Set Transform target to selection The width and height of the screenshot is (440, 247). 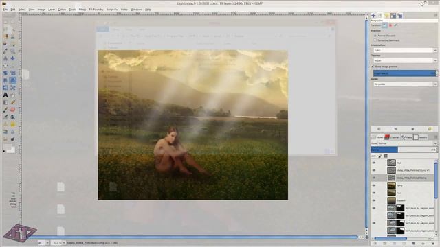(x=390, y=25)
